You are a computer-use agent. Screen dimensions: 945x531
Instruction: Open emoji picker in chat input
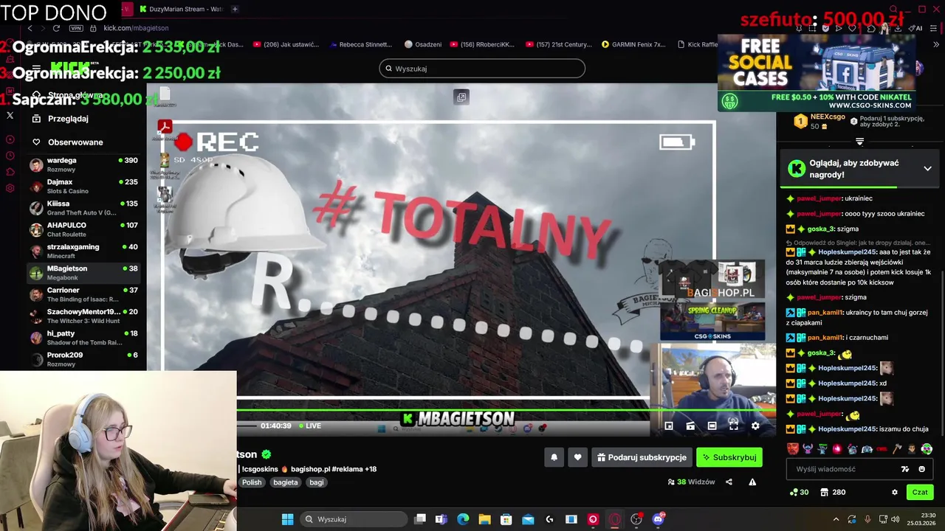point(921,469)
